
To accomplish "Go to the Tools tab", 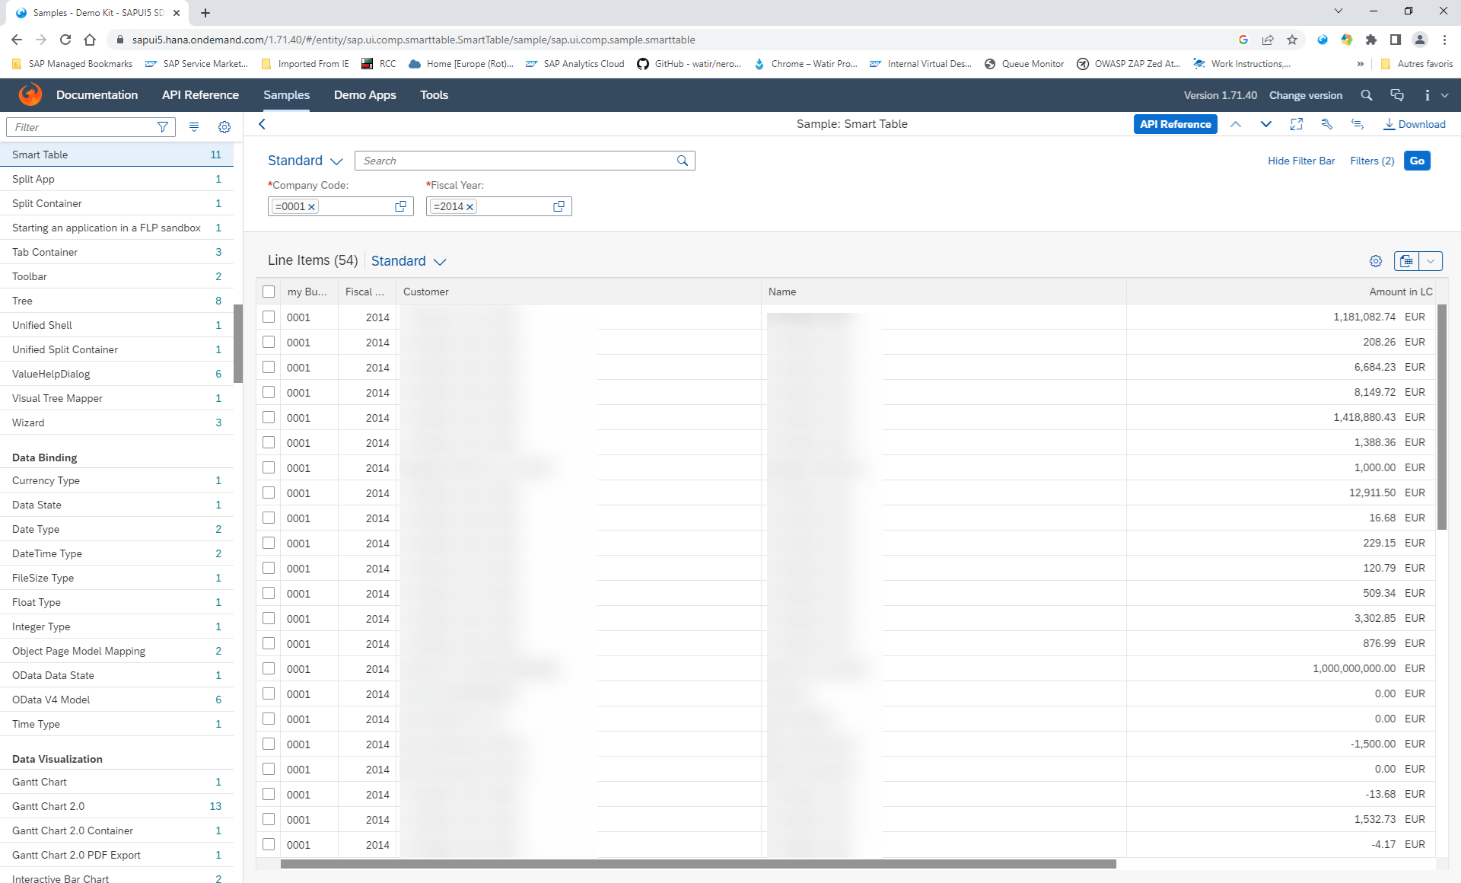I will [x=434, y=95].
